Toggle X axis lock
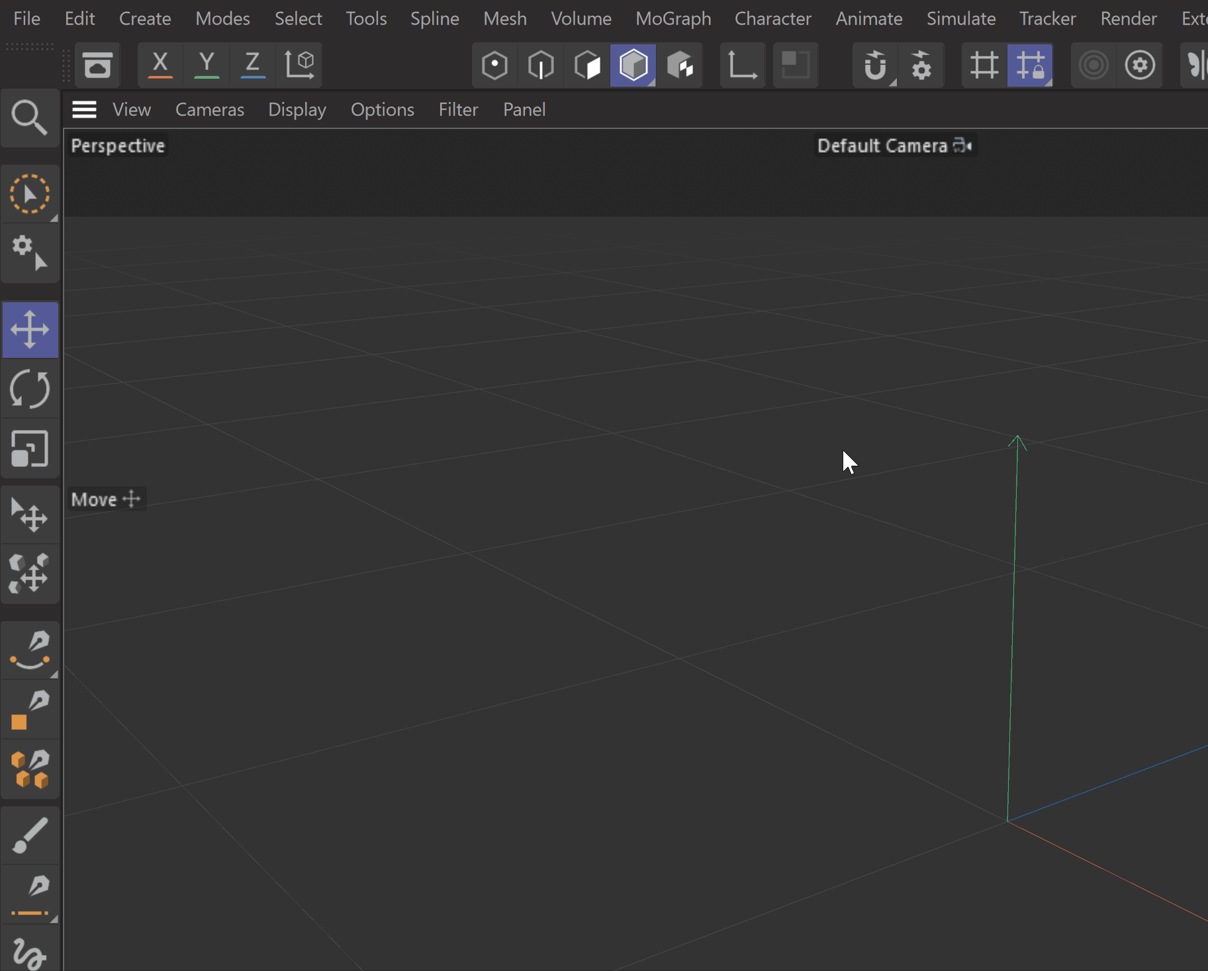 [x=160, y=65]
